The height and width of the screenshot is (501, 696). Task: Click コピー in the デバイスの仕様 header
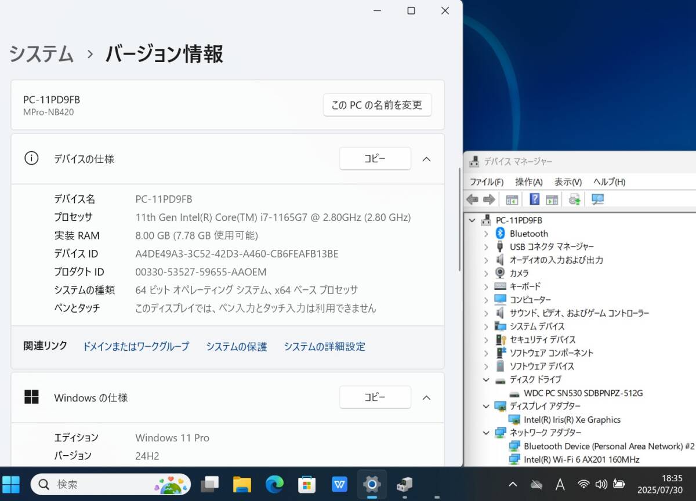click(x=375, y=158)
